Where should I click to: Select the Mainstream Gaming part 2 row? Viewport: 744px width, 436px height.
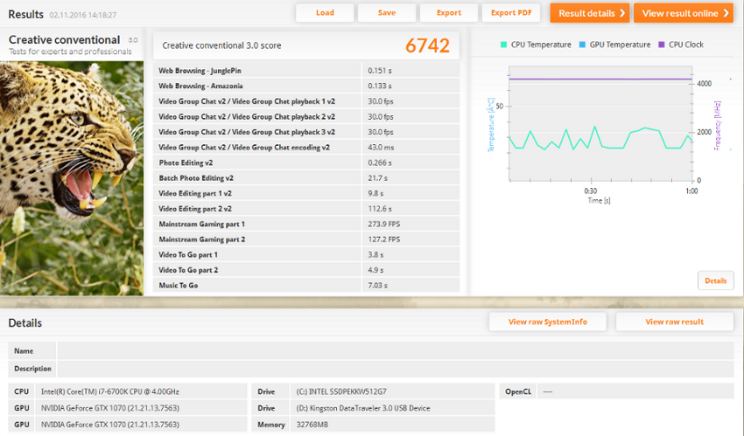(x=306, y=239)
